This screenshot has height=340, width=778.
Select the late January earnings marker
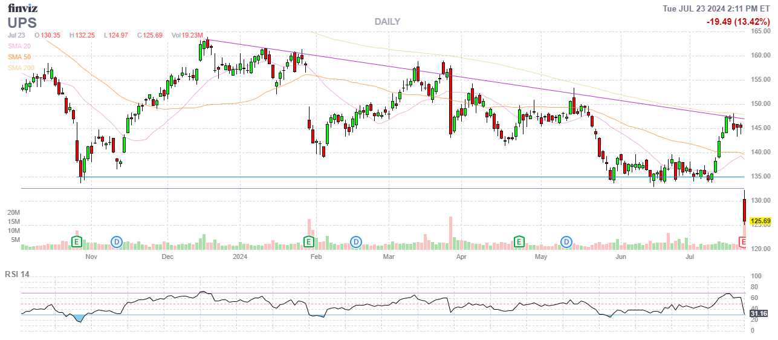[309, 242]
